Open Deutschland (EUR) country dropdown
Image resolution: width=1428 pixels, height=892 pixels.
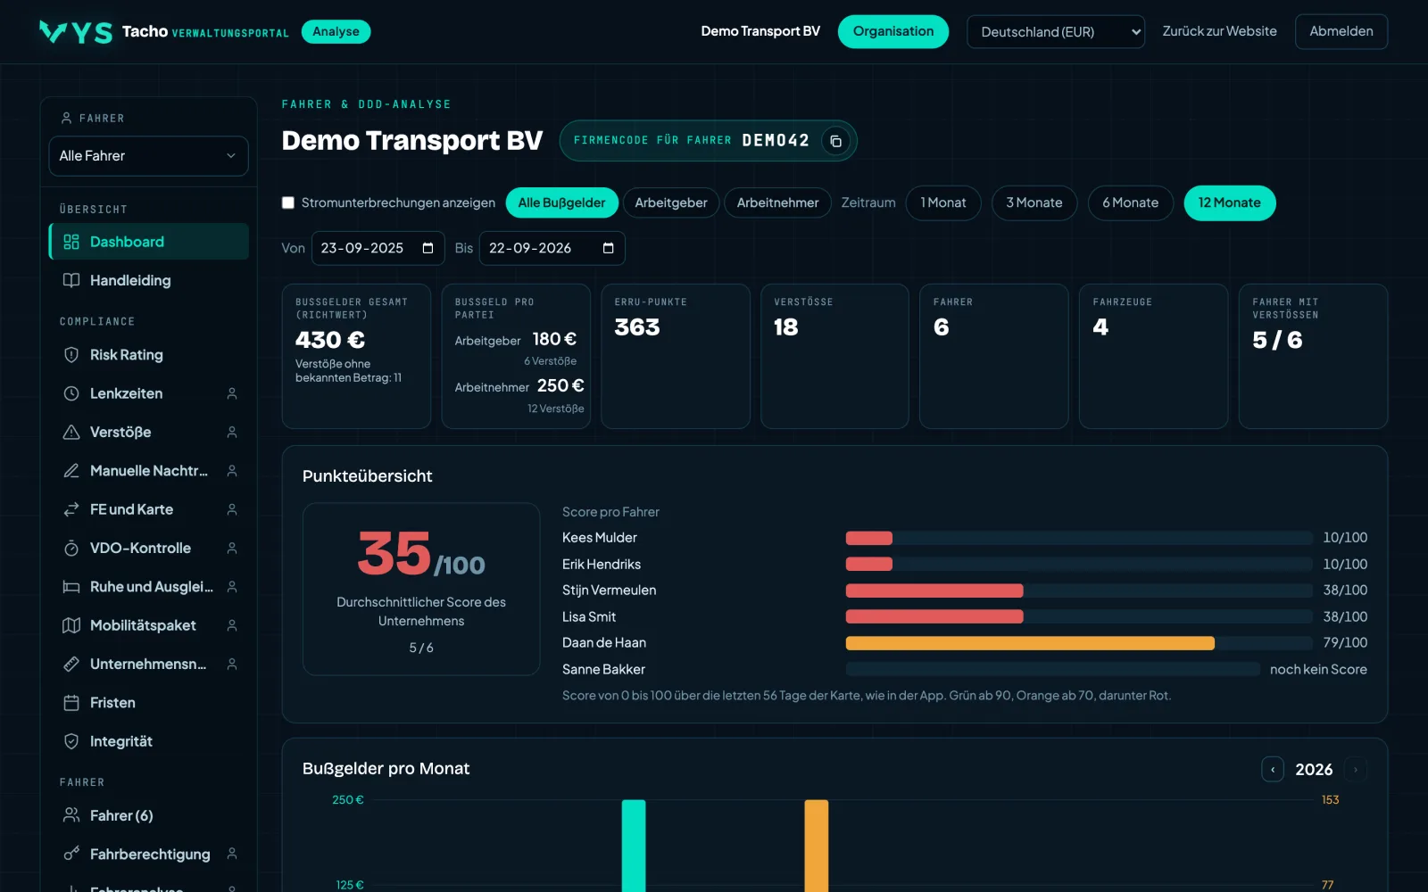tap(1056, 32)
